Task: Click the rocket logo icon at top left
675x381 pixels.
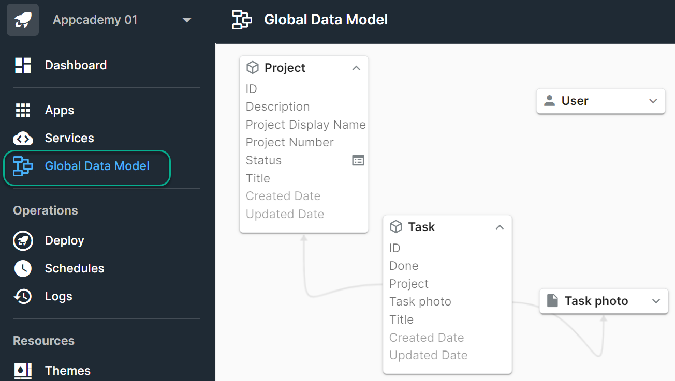Action: (x=23, y=20)
